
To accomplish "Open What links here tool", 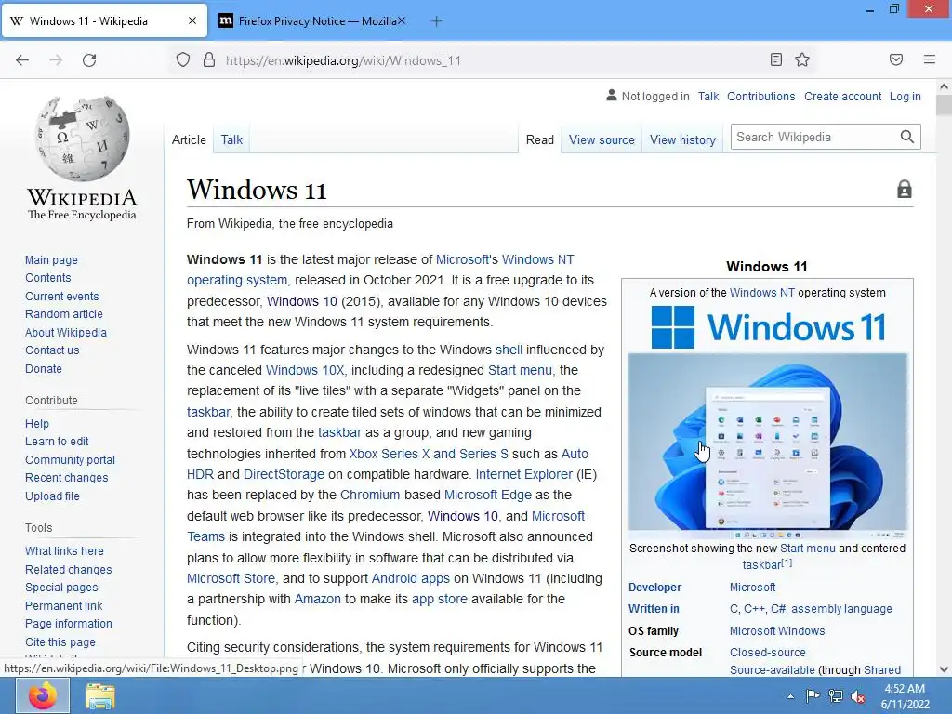I will [x=64, y=550].
